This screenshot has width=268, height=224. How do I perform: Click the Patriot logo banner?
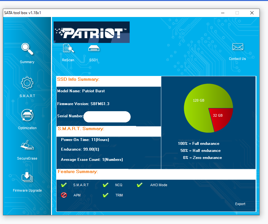point(91,32)
